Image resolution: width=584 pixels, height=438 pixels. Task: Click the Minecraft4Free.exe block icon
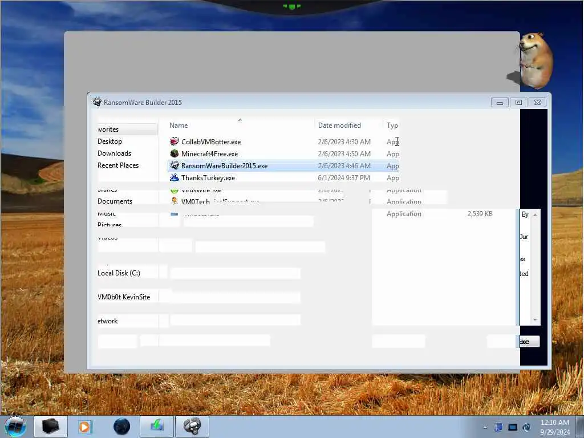click(175, 153)
